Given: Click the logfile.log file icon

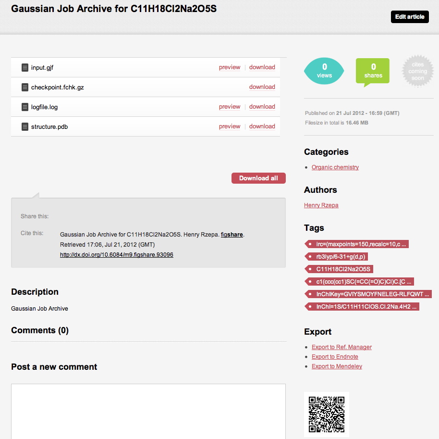Looking at the screenshot, I should 25,107.
